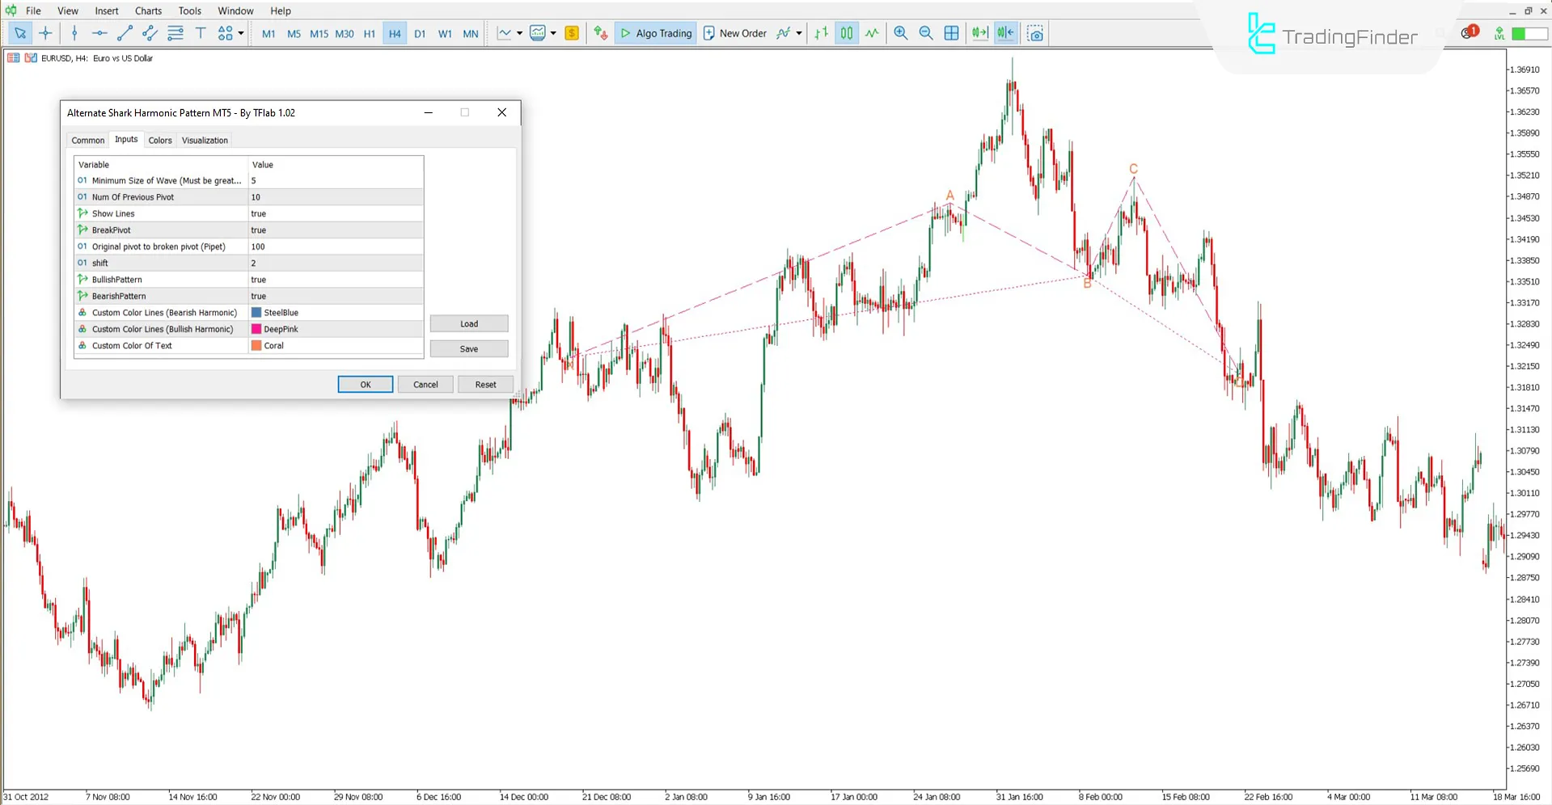Toggle the BearishPattern true value
The image size is (1552, 805).
coord(335,296)
